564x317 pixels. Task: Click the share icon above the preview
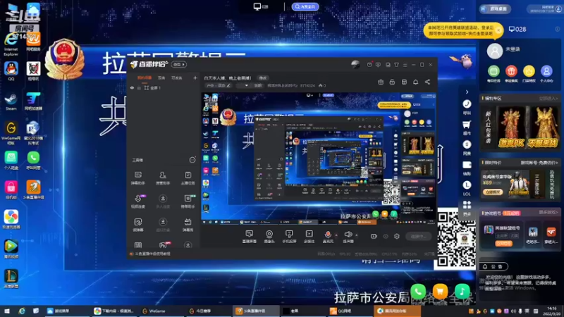[427, 82]
